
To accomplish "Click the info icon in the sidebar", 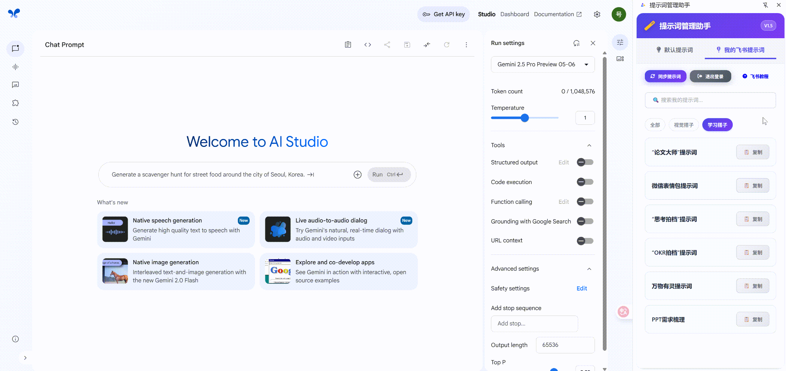I will [15, 339].
